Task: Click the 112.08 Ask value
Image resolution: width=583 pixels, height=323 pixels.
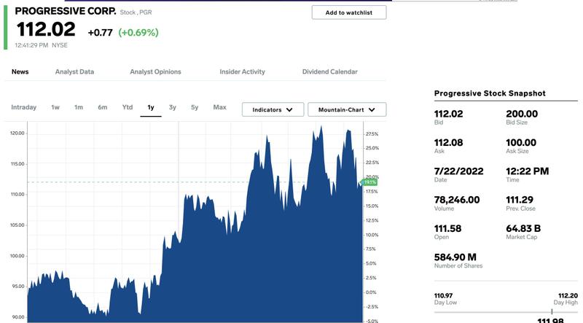Action: [x=448, y=142]
